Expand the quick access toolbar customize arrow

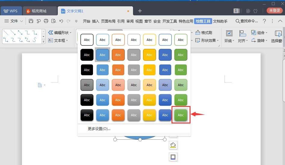pyautogui.click(x=76, y=21)
